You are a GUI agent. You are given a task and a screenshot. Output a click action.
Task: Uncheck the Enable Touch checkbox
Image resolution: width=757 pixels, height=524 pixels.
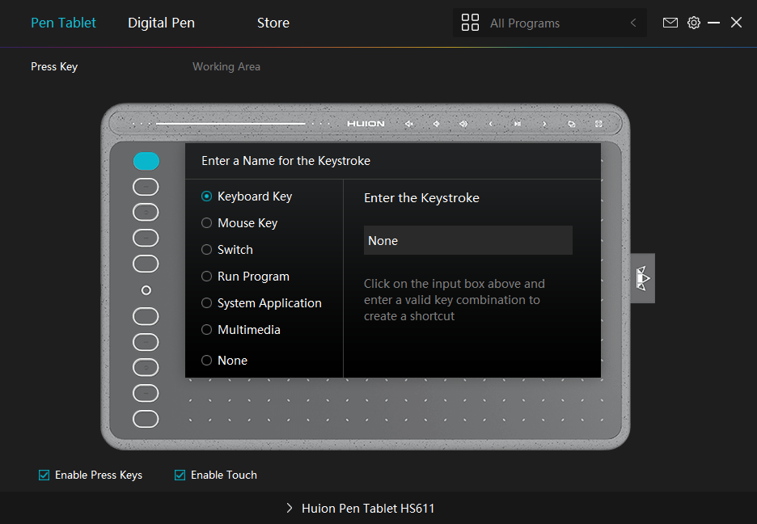point(180,475)
